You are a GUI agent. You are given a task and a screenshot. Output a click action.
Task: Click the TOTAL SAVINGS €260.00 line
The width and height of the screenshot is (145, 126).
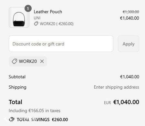38,120
